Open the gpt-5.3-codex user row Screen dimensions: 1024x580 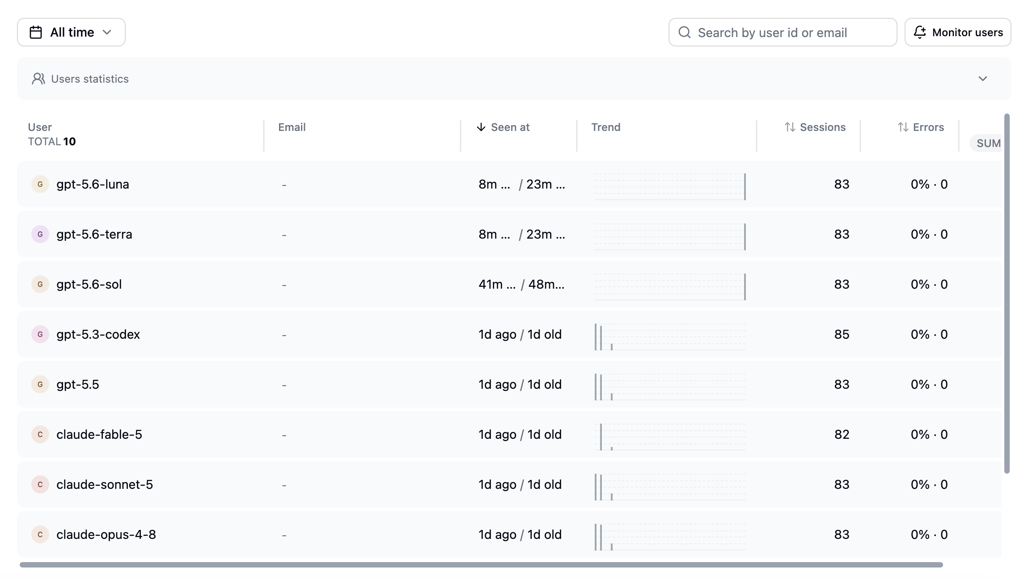[510, 334]
